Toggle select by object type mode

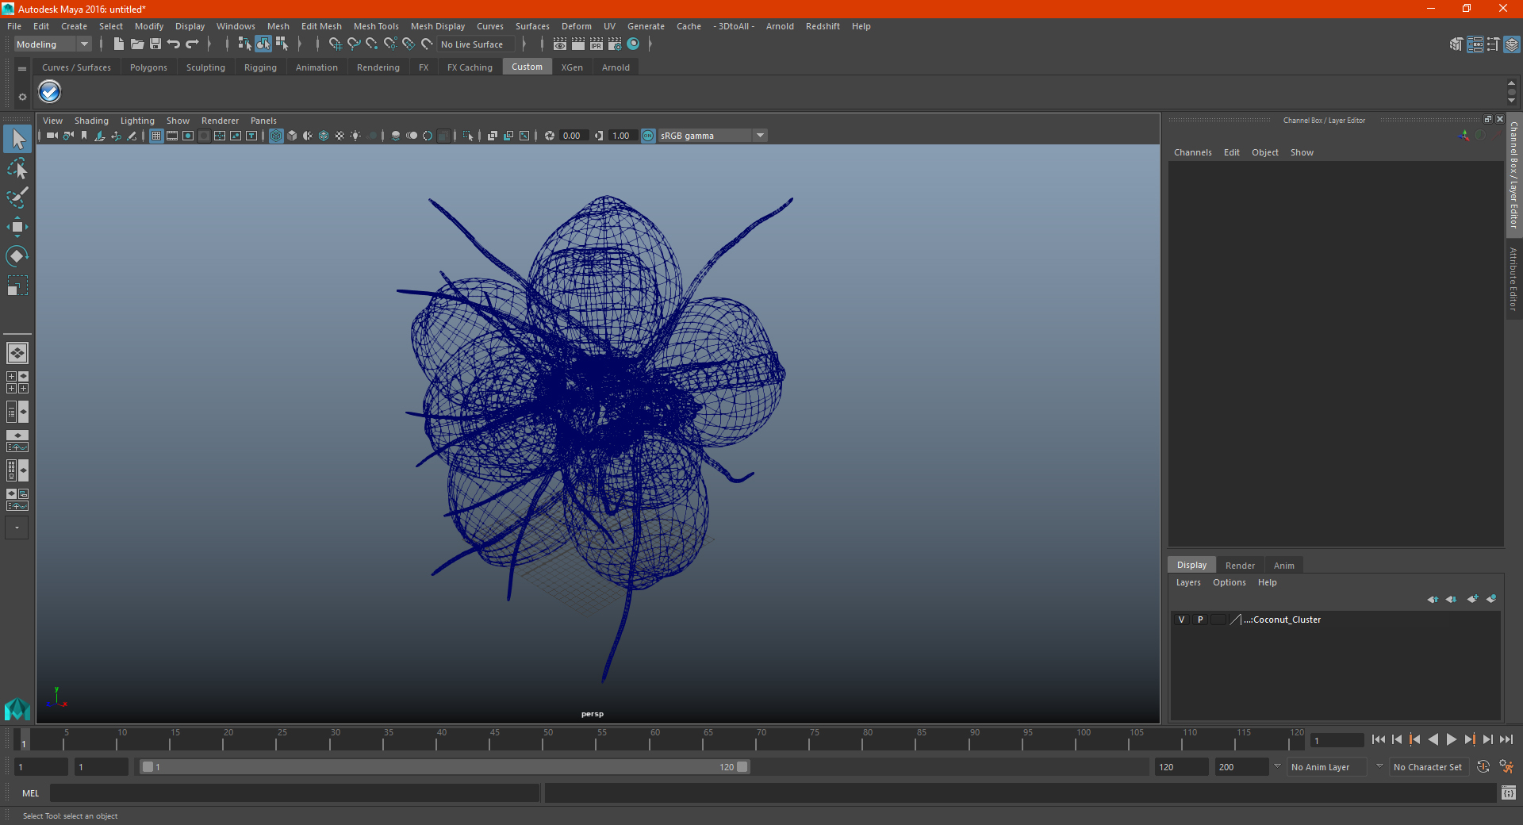point(263,44)
